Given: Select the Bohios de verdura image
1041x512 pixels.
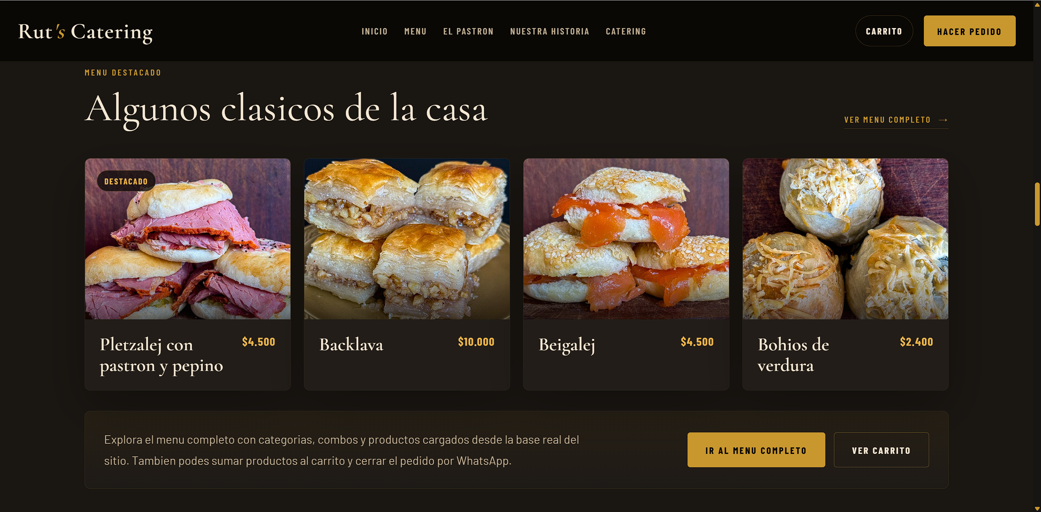Looking at the screenshot, I should (845, 239).
